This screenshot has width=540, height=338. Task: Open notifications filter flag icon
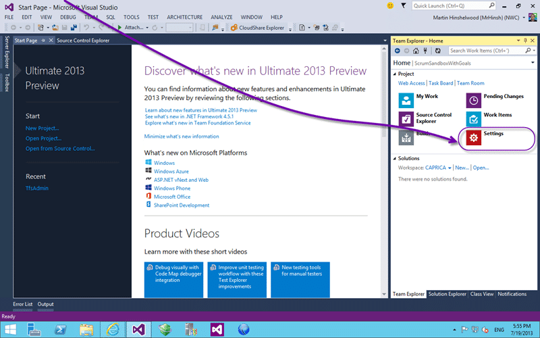pos(403,5)
